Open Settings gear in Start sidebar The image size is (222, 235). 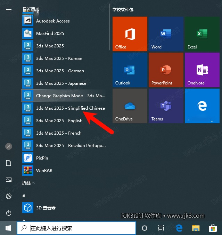click(x=9, y=196)
